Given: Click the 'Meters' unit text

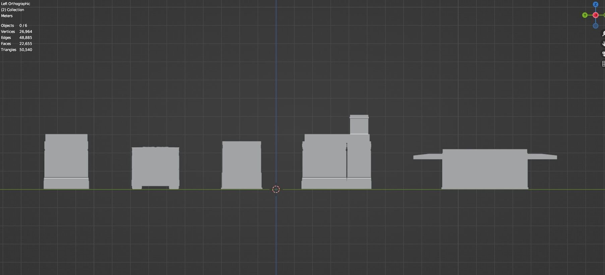Looking at the screenshot, I should 7,16.
